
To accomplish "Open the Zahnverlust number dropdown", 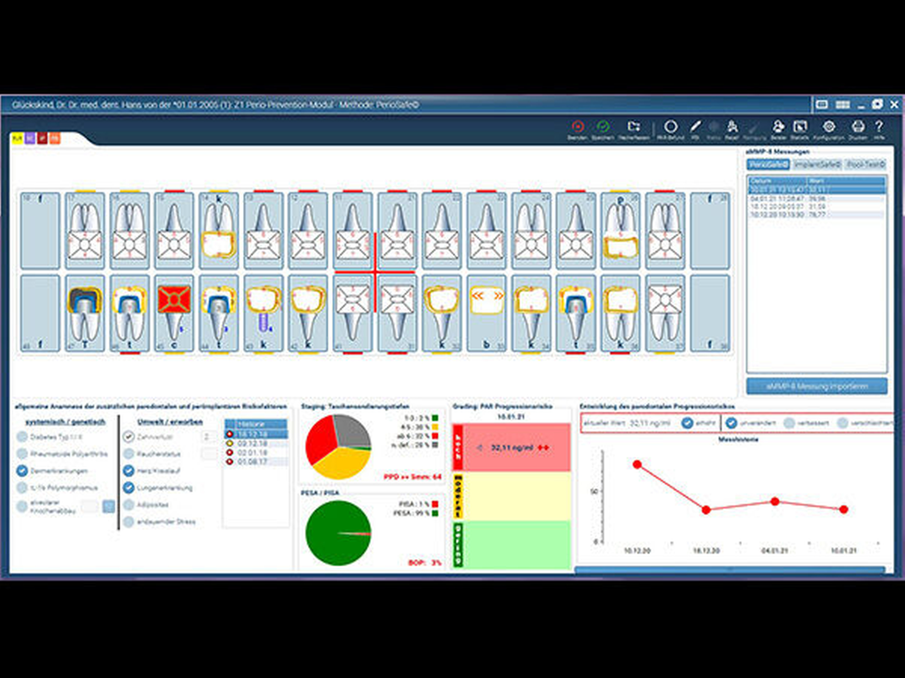I will [208, 436].
